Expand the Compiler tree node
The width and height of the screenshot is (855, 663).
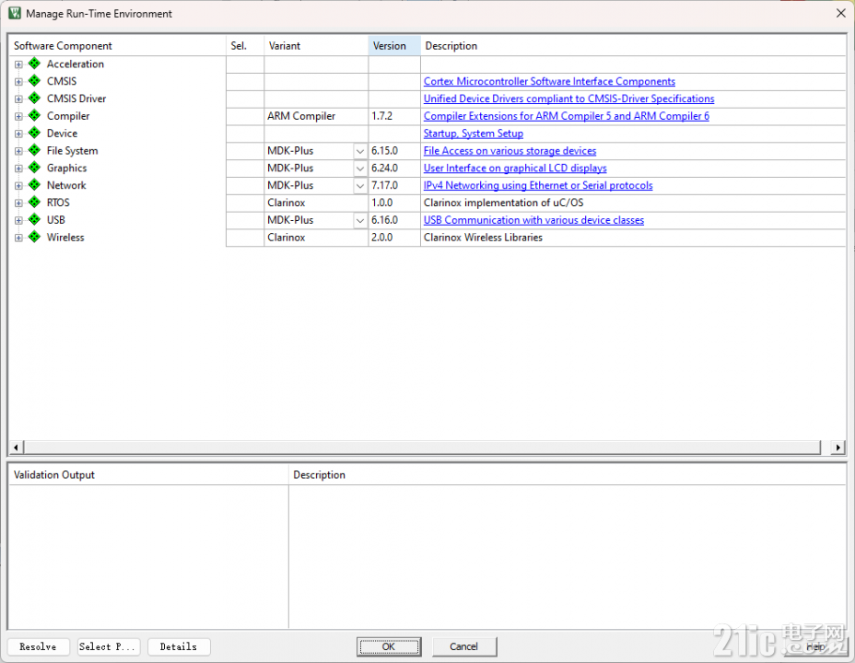tap(18, 117)
